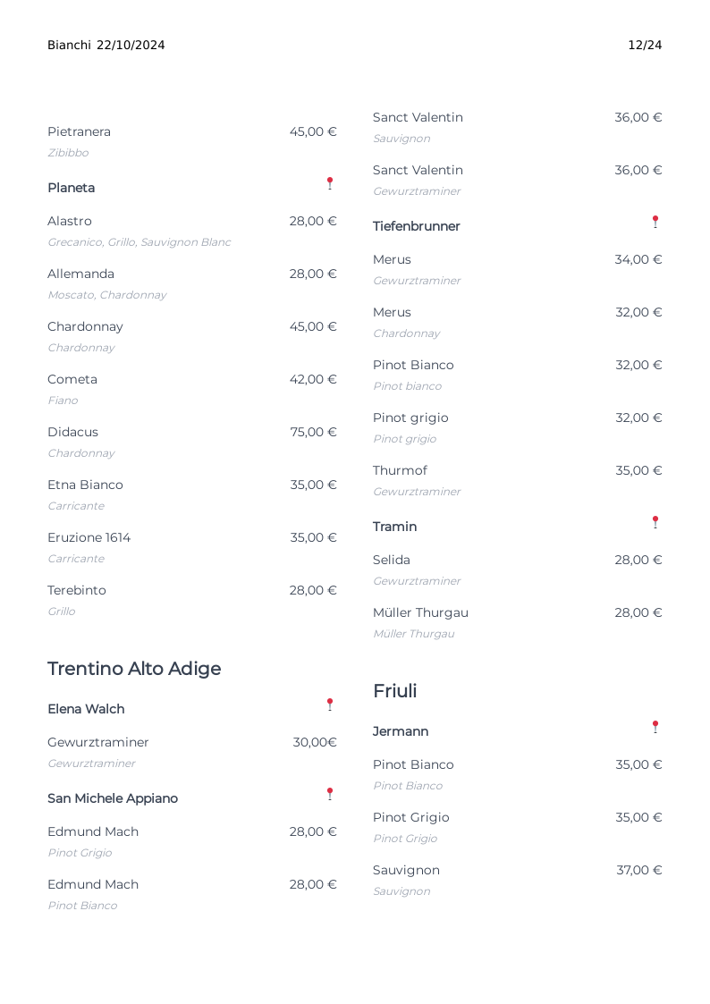Click the location pin next to Tramin
Image resolution: width=710 pixels, height=1004 pixels.
coord(655,522)
